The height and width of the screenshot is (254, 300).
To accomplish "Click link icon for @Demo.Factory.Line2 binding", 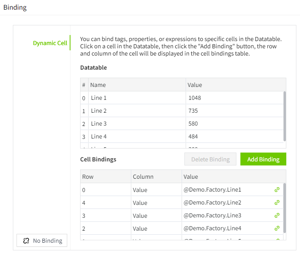I will tap(277, 202).
